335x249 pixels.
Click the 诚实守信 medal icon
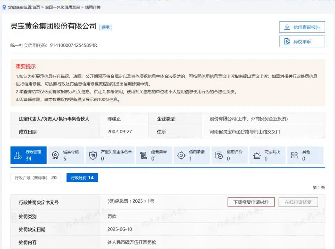click(x=55, y=155)
